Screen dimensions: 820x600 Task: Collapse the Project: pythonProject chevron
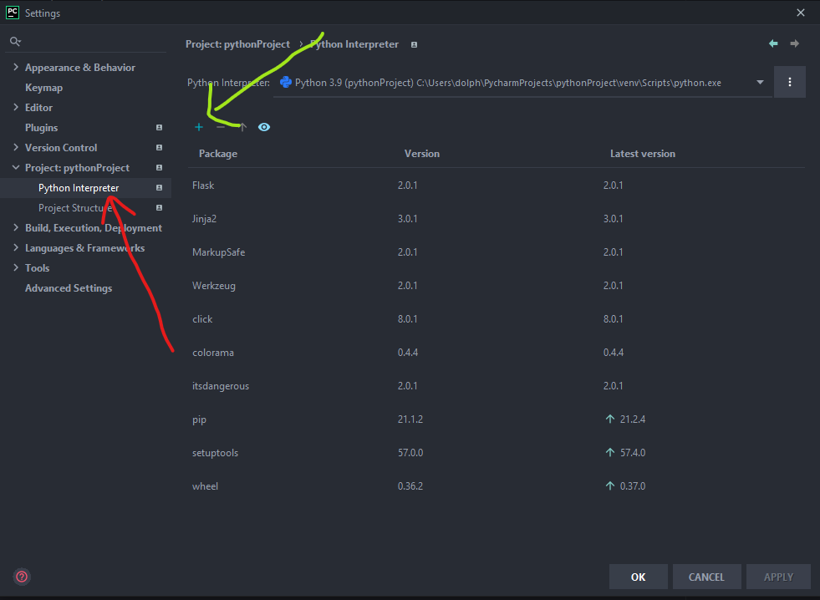(16, 167)
